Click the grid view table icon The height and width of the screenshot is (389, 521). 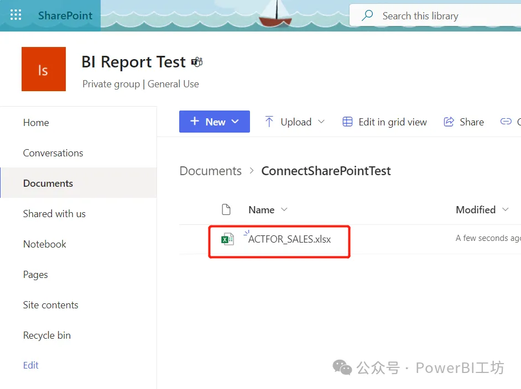(x=347, y=122)
